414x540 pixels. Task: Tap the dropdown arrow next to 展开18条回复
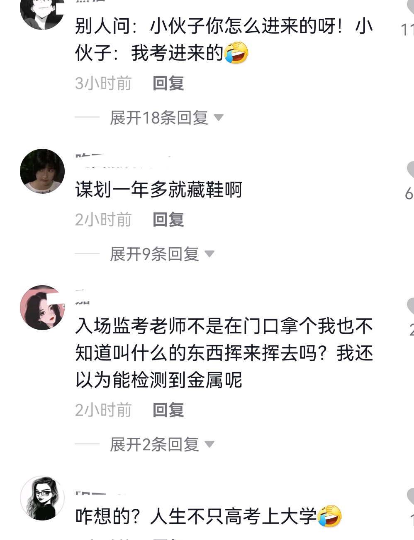(219, 118)
